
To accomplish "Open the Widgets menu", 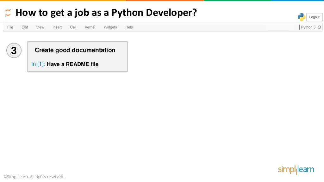I will click(x=110, y=27).
